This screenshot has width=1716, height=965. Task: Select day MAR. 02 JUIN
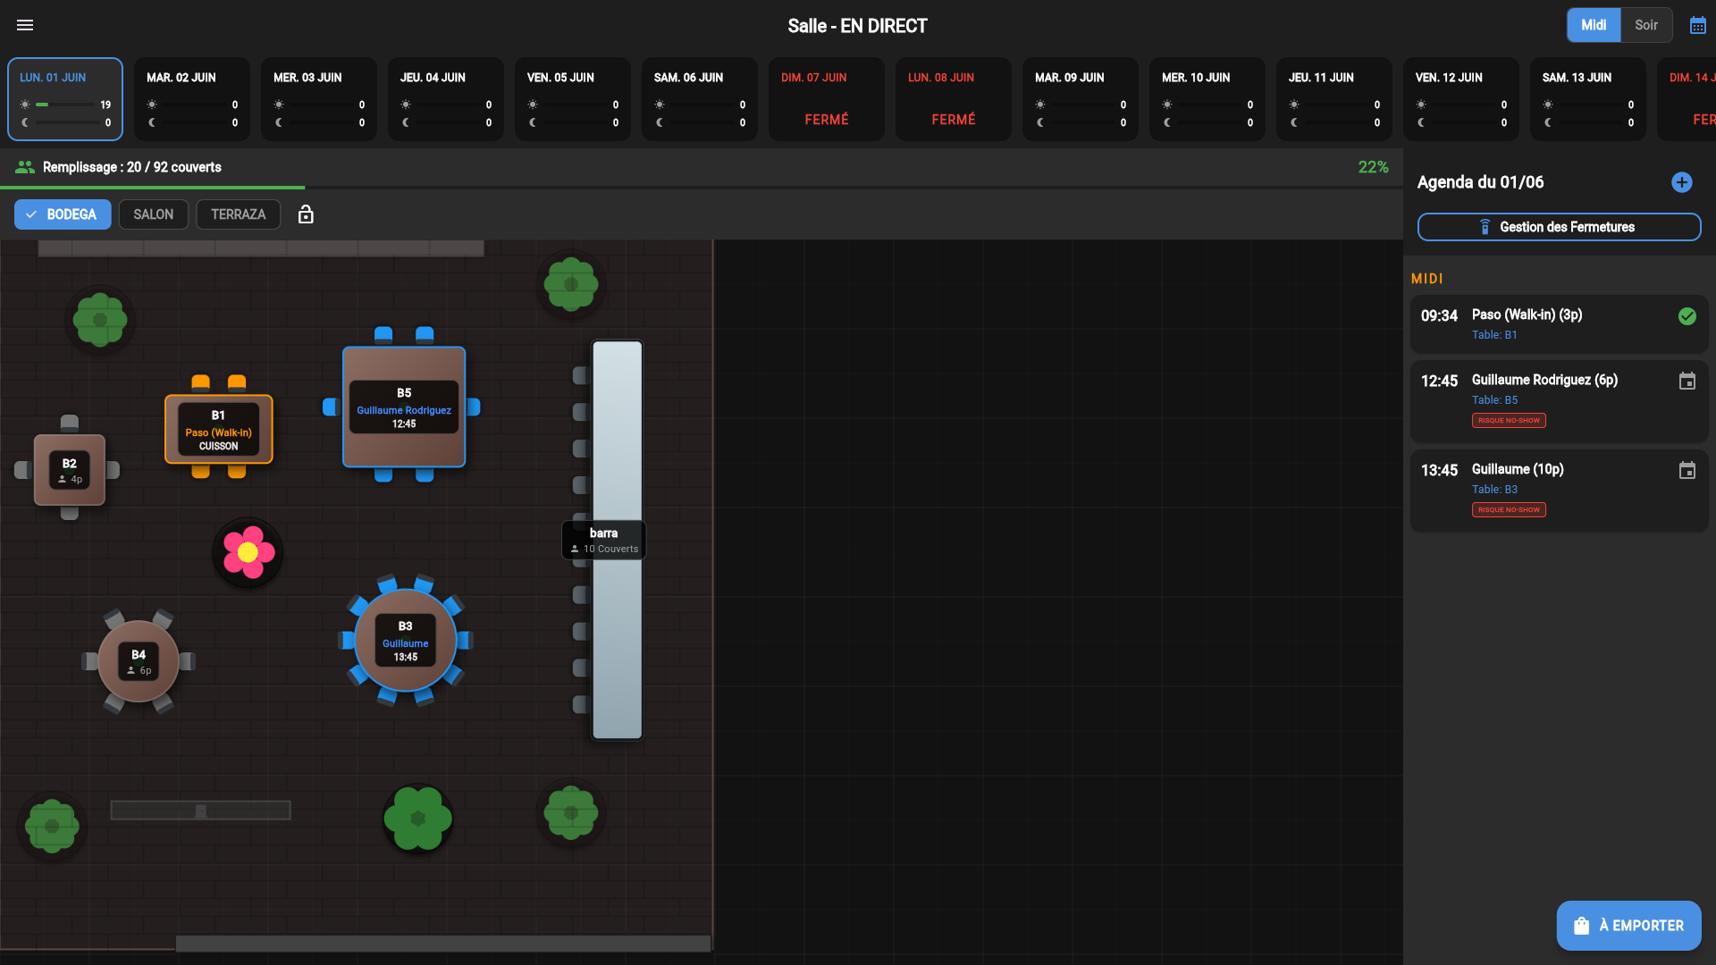(192, 99)
